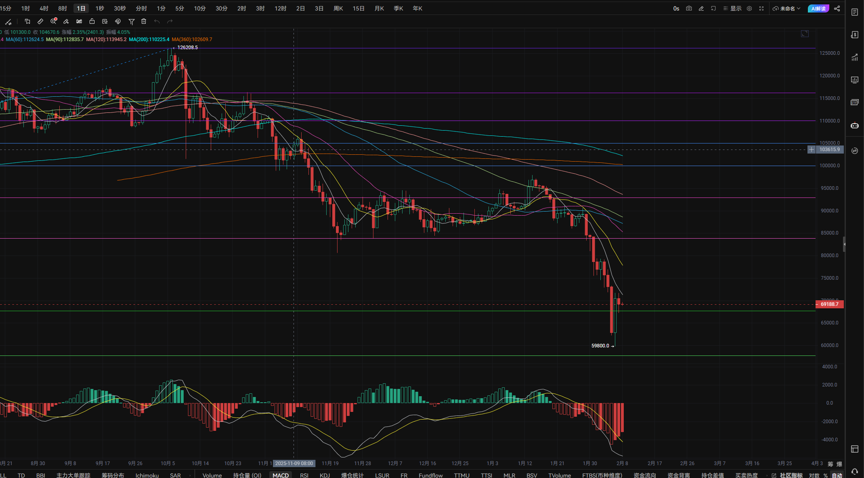Open customer support headset icon
This screenshot has width=864, height=478.
854,471
